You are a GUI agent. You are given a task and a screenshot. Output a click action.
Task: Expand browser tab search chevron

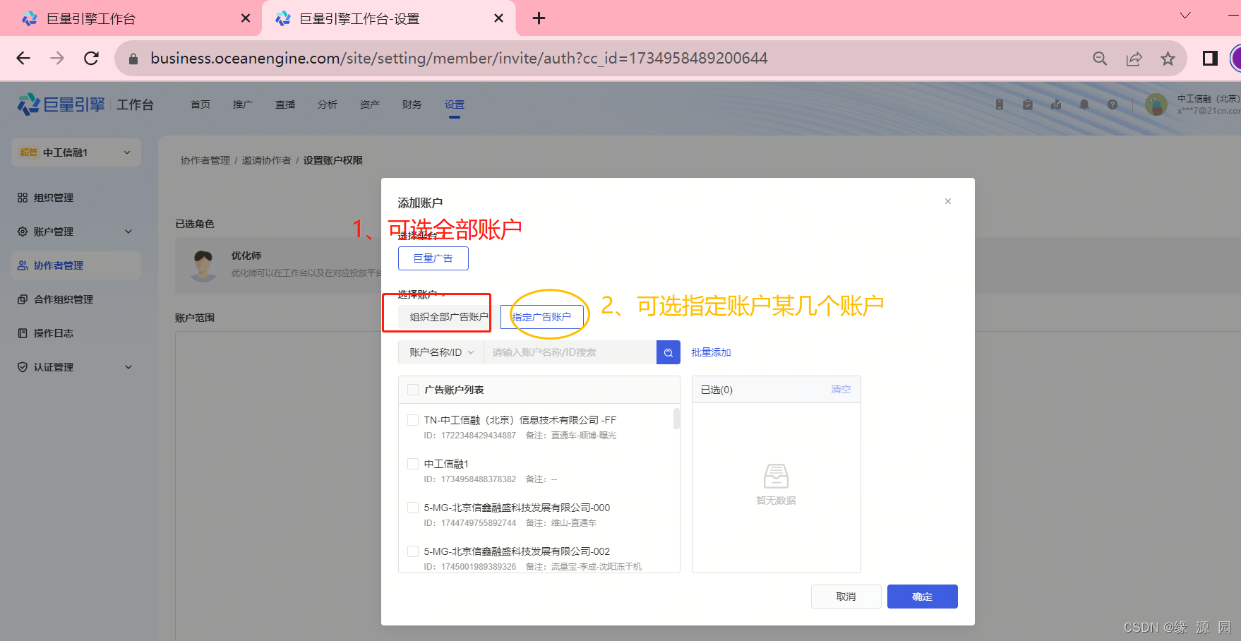(x=1185, y=16)
